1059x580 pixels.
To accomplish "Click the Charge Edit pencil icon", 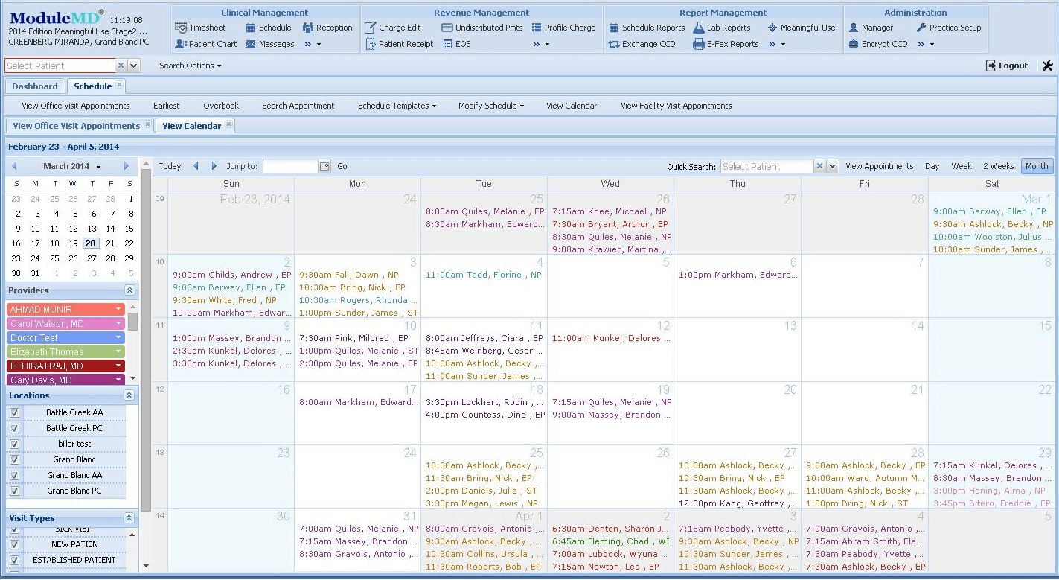I will coord(371,28).
